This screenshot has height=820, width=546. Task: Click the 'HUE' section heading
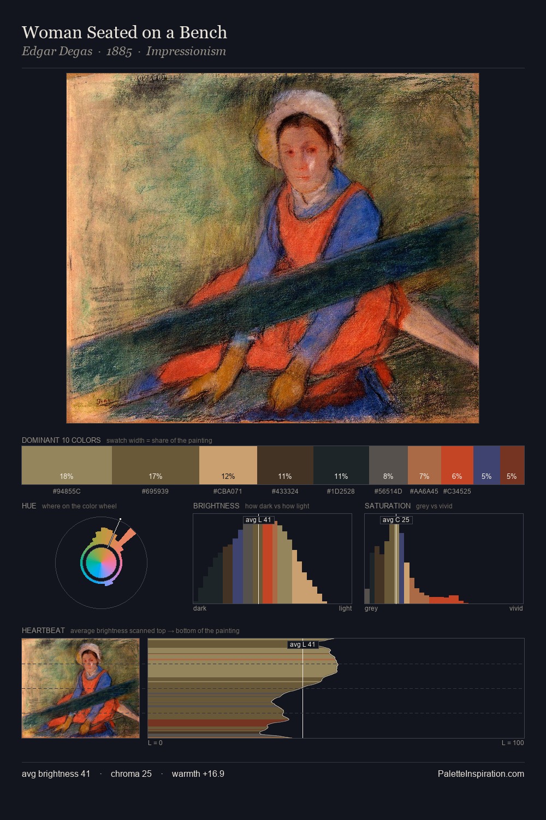(x=29, y=506)
